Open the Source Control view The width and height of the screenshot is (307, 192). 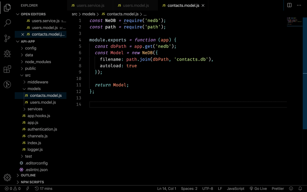[7, 38]
